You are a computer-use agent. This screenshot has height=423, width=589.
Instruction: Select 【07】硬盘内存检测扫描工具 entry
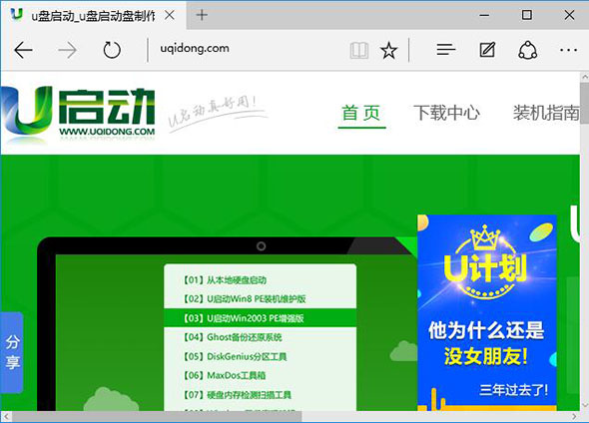coord(260,395)
